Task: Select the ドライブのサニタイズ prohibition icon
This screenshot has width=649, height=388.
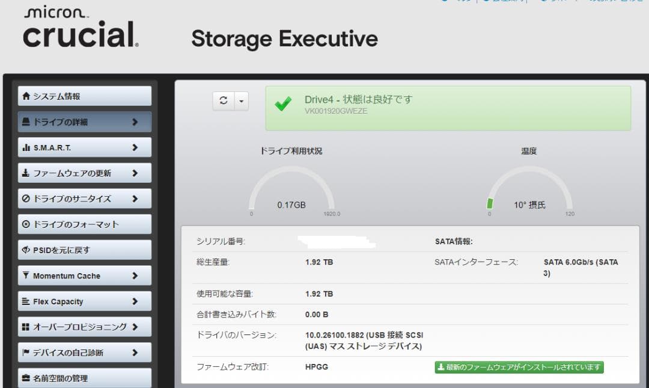Action: pos(26,199)
